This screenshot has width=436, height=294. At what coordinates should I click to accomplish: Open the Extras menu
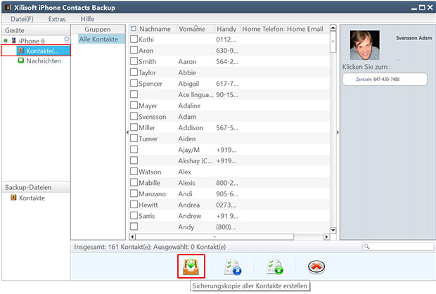[x=57, y=19]
